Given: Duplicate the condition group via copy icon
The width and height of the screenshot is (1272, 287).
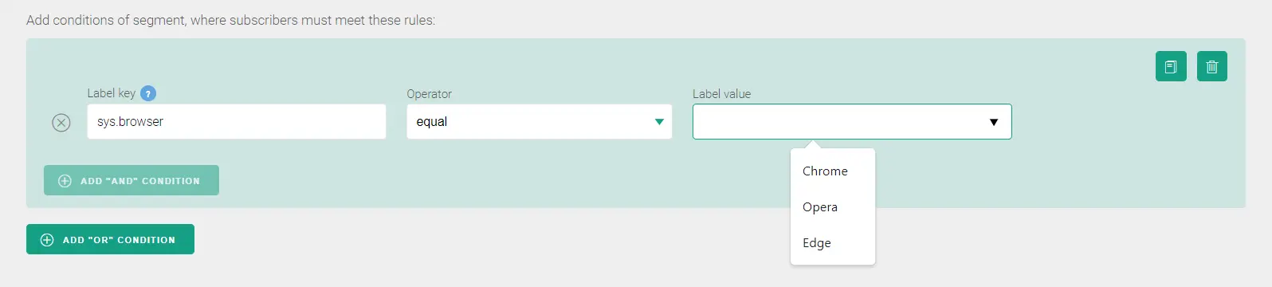Looking at the screenshot, I should (x=1171, y=66).
